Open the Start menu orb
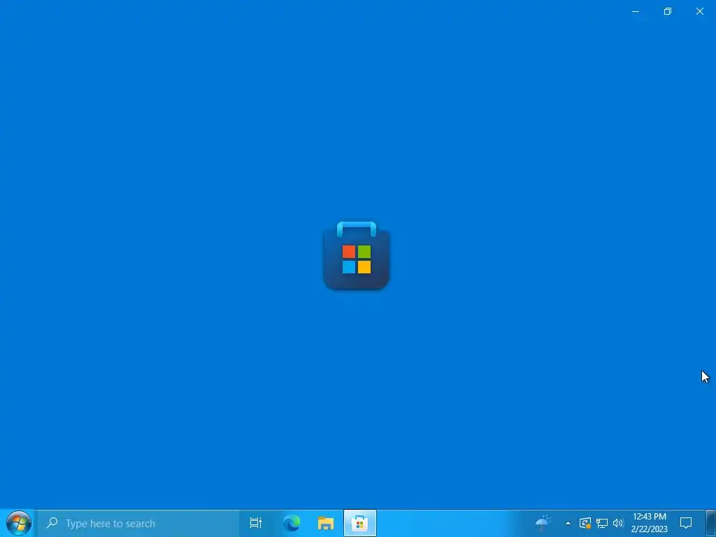The height and width of the screenshot is (537, 716). coord(19,523)
